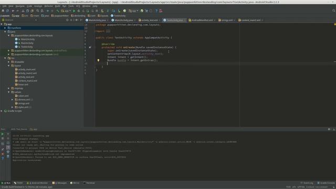
Task: Select linear.xml in layout folder
Action: point(23,85)
